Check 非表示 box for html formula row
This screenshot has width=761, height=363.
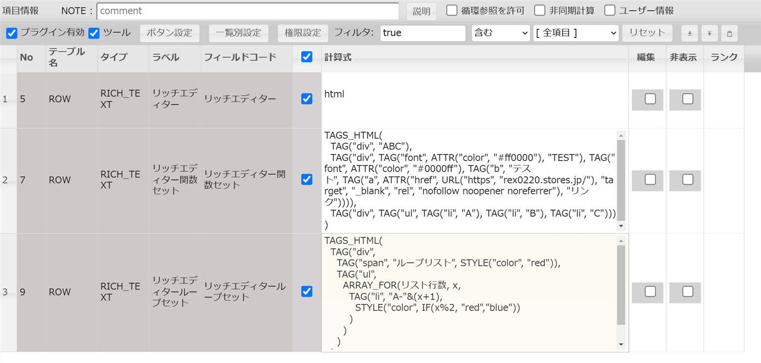pos(688,99)
